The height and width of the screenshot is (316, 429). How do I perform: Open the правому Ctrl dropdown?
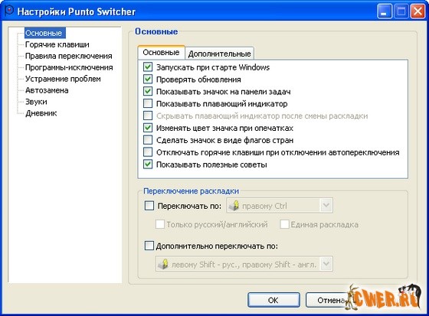click(326, 206)
